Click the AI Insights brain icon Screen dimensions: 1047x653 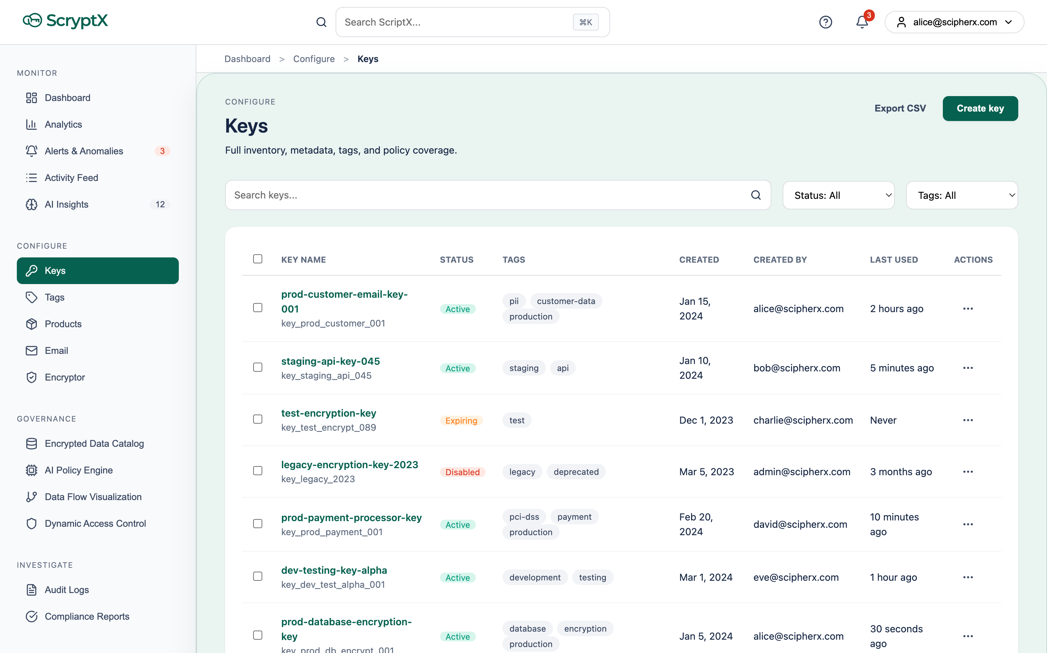(x=32, y=204)
